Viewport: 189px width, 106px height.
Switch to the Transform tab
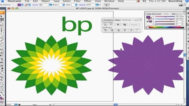click(108, 20)
